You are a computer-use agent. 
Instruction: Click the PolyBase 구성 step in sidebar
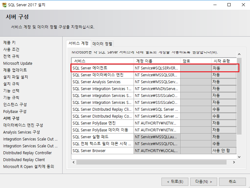15,111
